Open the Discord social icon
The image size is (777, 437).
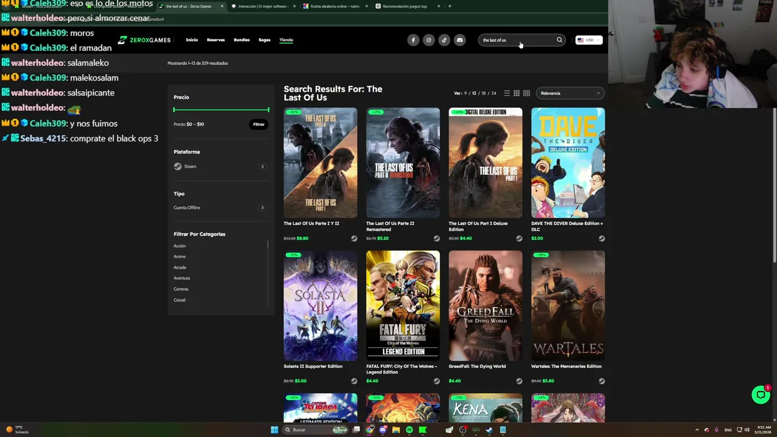pos(460,40)
